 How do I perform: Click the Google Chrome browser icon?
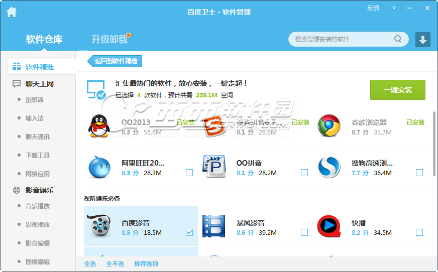[329, 125]
